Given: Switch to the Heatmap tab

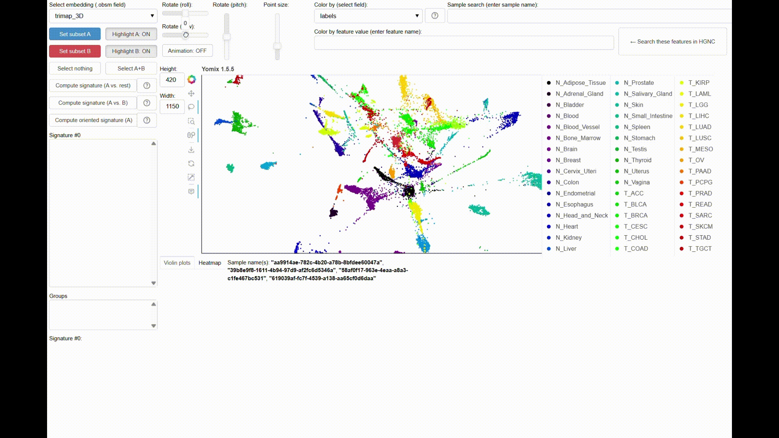Looking at the screenshot, I should [210, 263].
